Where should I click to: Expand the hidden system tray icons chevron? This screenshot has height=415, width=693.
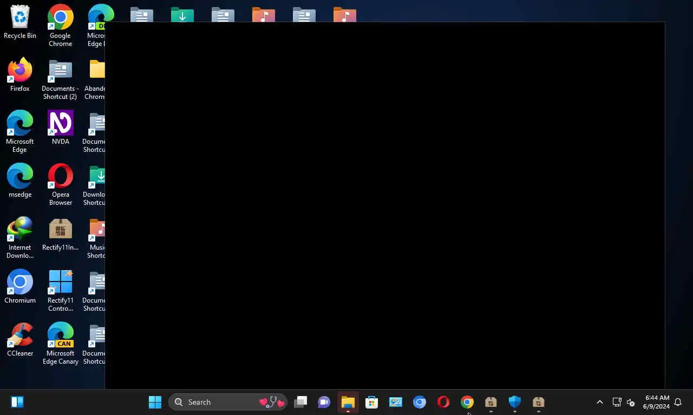point(599,402)
